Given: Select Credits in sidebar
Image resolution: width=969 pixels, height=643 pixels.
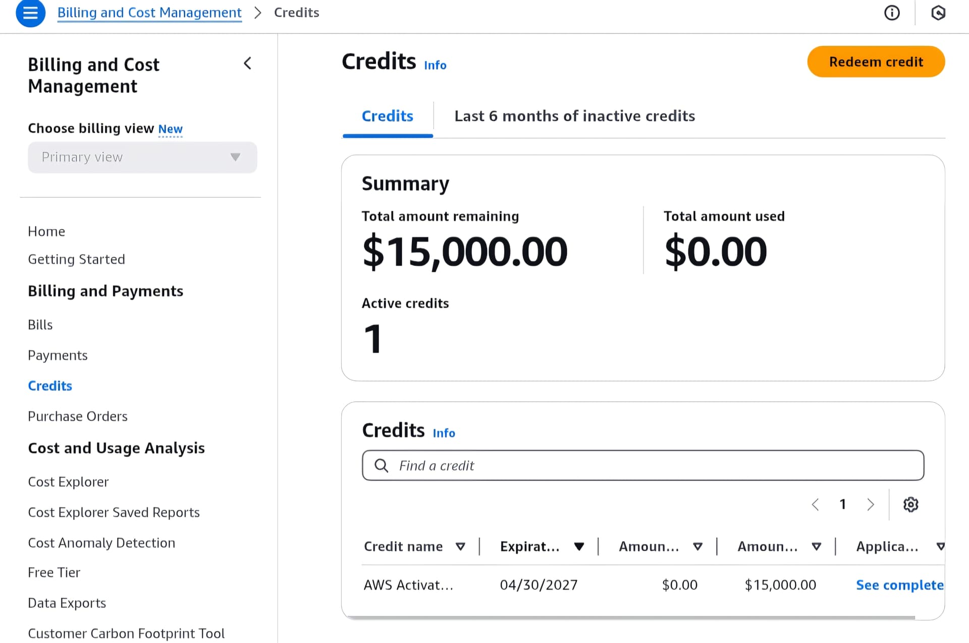Looking at the screenshot, I should point(50,386).
